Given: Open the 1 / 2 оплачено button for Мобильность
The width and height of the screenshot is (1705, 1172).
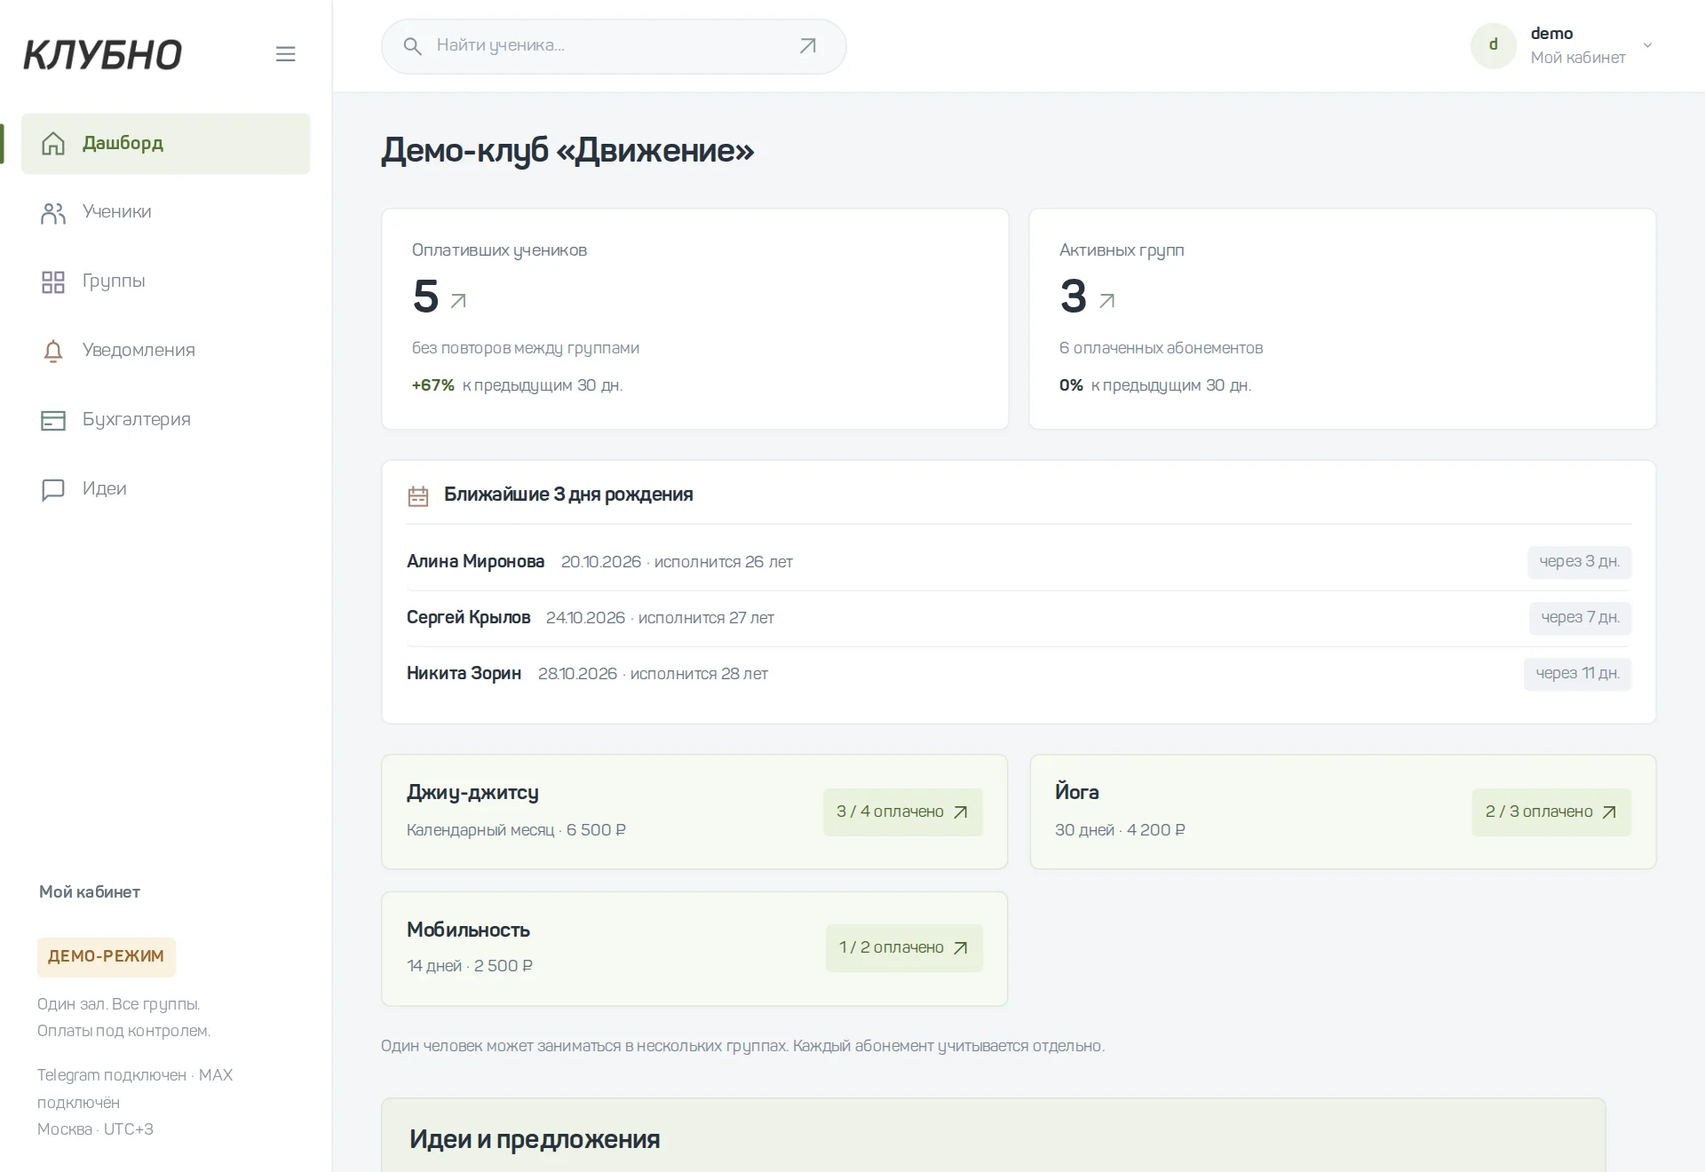Looking at the screenshot, I should [904, 948].
